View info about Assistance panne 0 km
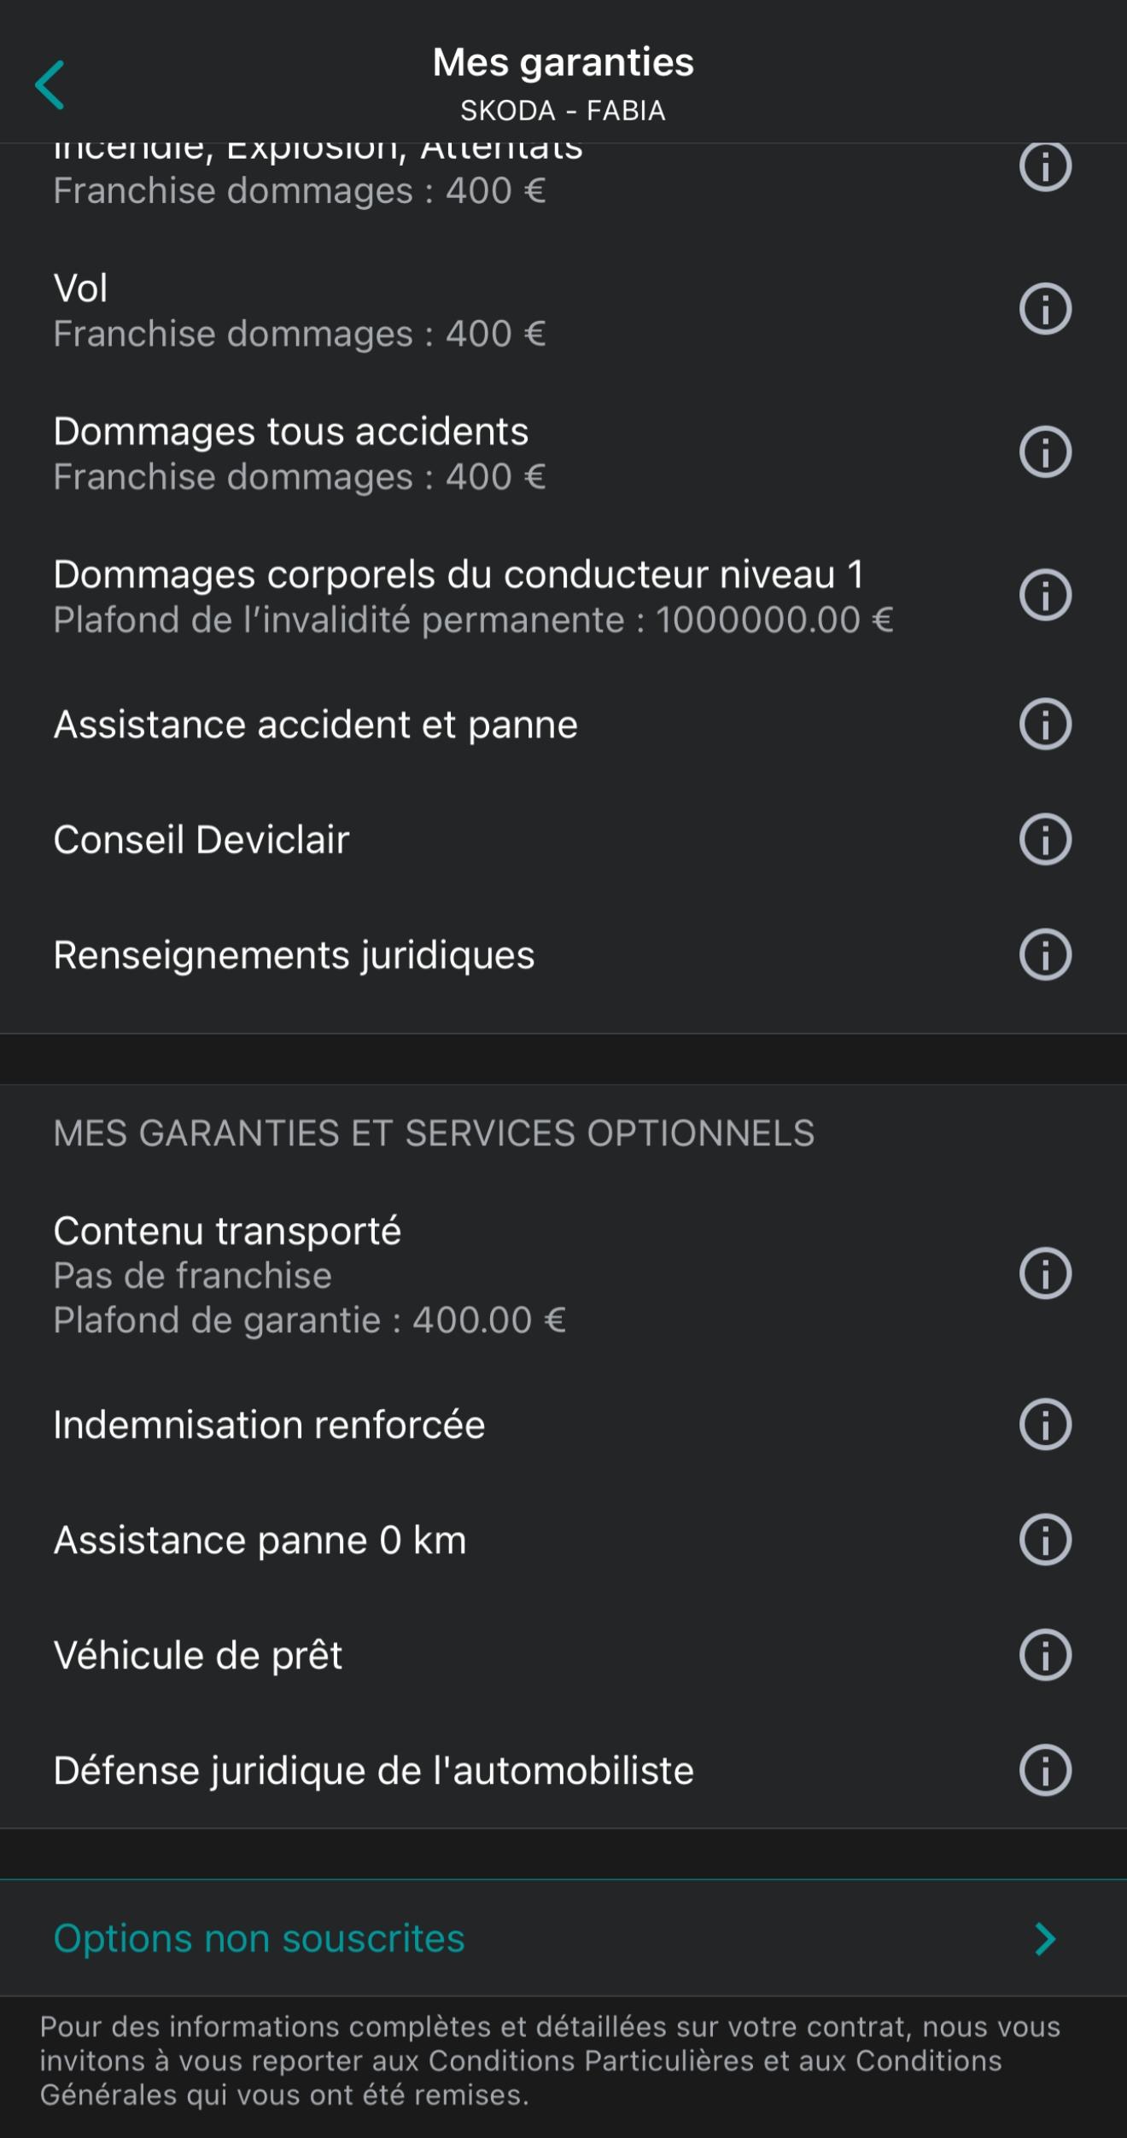This screenshot has height=2138, width=1127. click(1045, 1540)
